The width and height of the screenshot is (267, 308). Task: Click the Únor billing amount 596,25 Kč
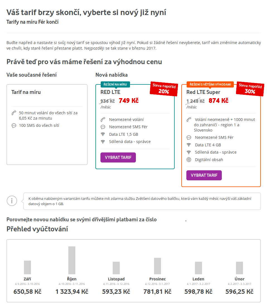click(x=239, y=292)
